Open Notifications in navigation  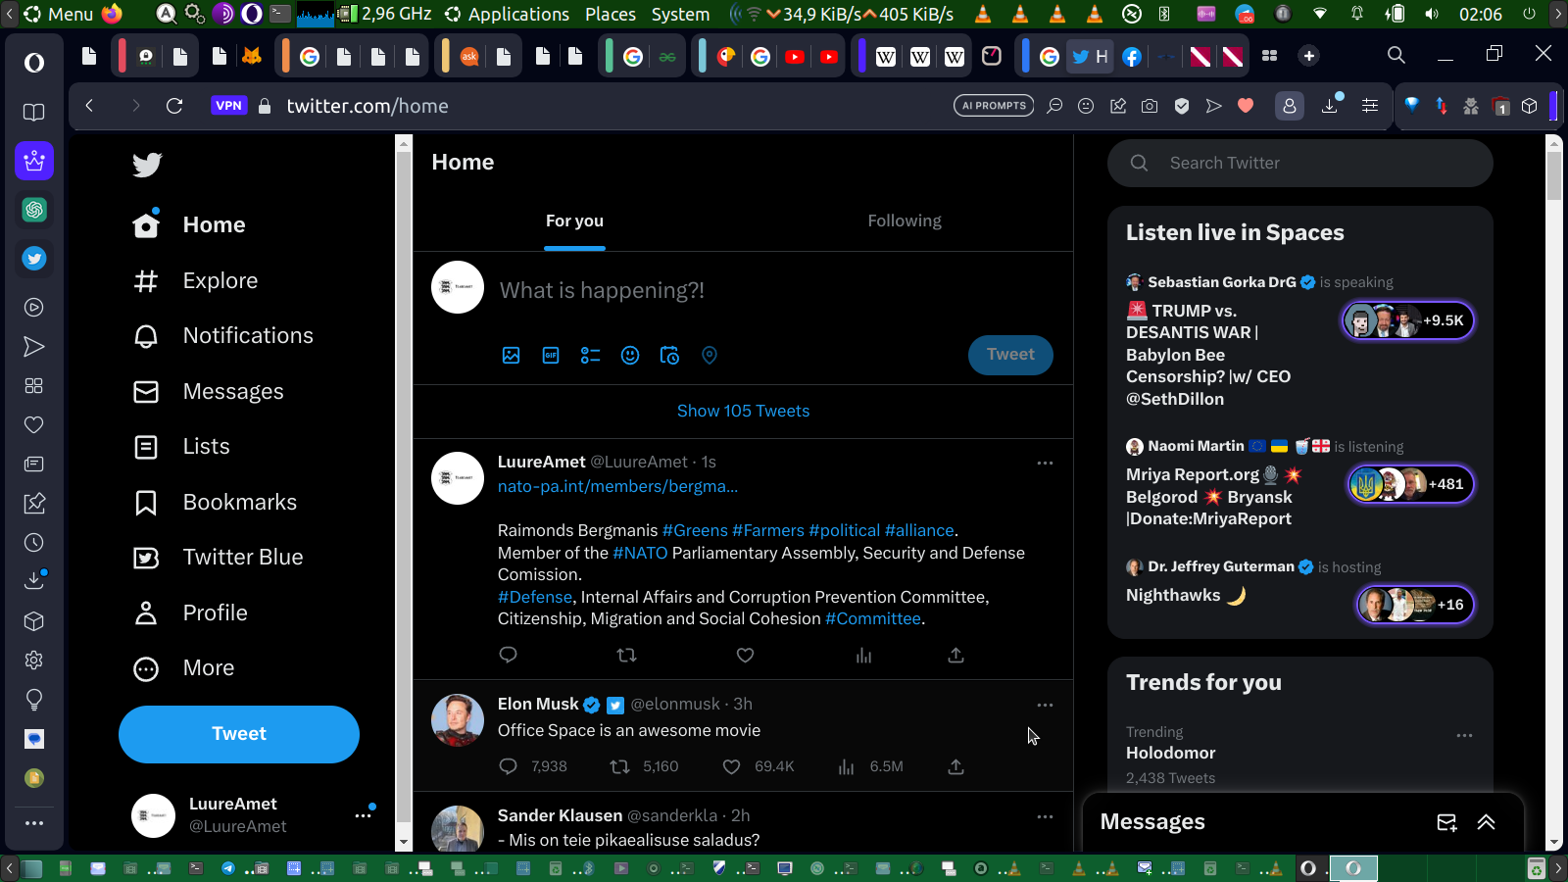pos(223,336)
